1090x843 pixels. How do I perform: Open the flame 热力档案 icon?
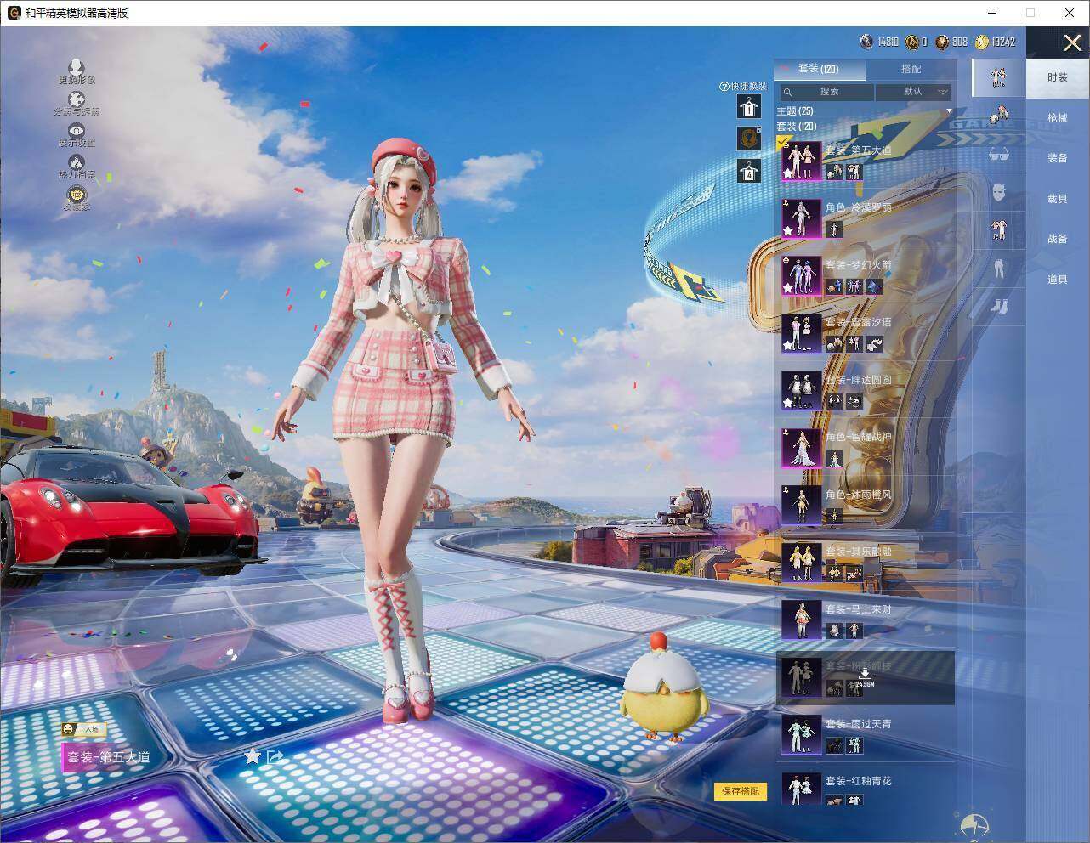pyautogui.click(x=77, y=161)
